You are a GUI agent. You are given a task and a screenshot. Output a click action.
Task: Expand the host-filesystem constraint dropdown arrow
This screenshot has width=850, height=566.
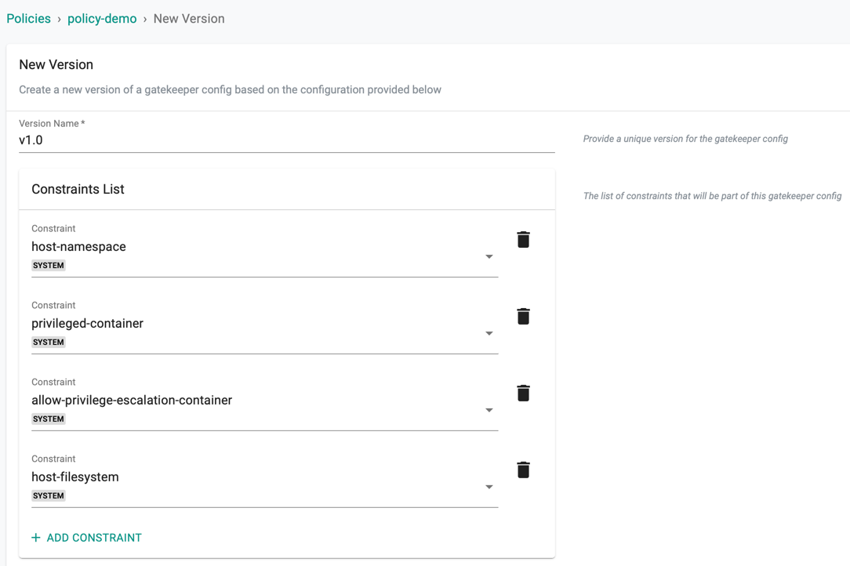(x=489, y=487)
